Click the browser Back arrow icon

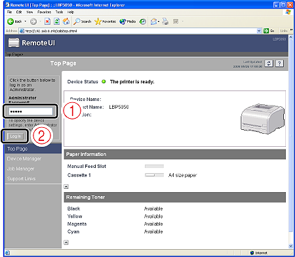click(10, 22)
